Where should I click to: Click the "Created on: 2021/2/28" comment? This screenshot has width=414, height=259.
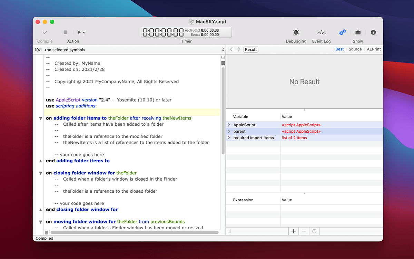pos(75,69)
